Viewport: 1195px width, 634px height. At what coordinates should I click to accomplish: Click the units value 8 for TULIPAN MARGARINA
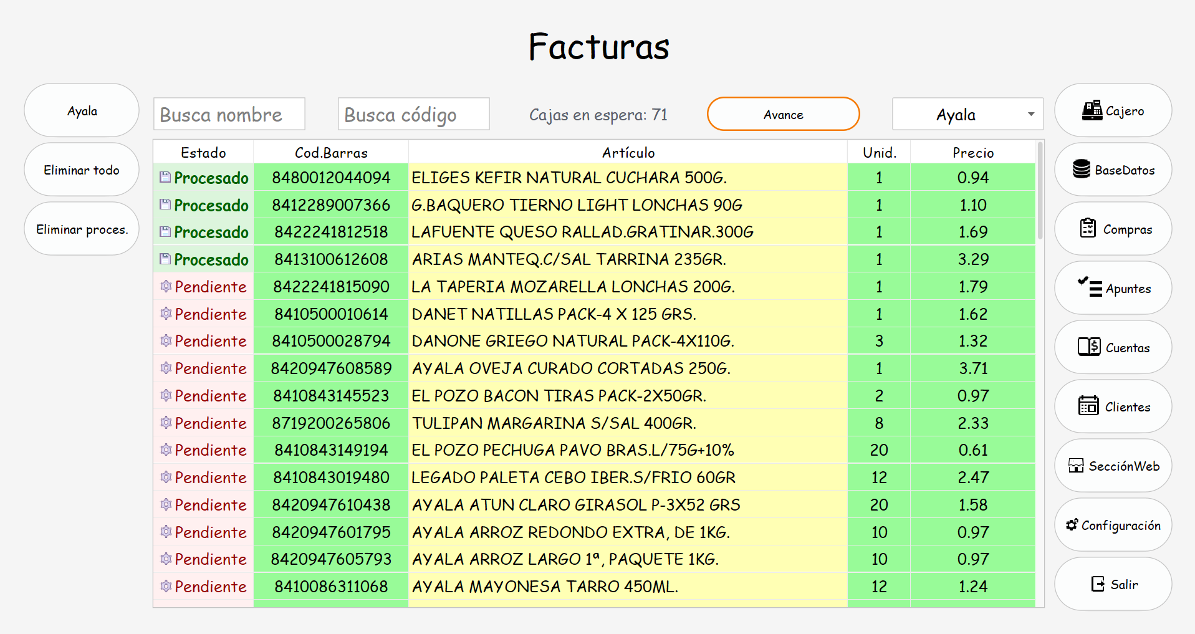879,423
